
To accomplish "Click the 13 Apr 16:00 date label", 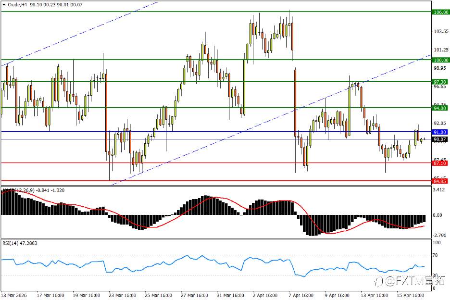I will 374,295.
